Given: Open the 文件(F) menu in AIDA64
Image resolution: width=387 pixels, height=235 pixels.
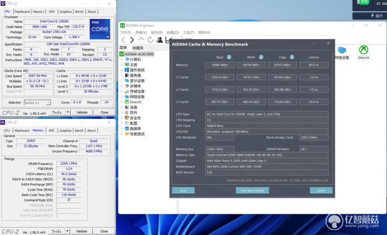Looking at the screenshot, I should click(126, 32).
